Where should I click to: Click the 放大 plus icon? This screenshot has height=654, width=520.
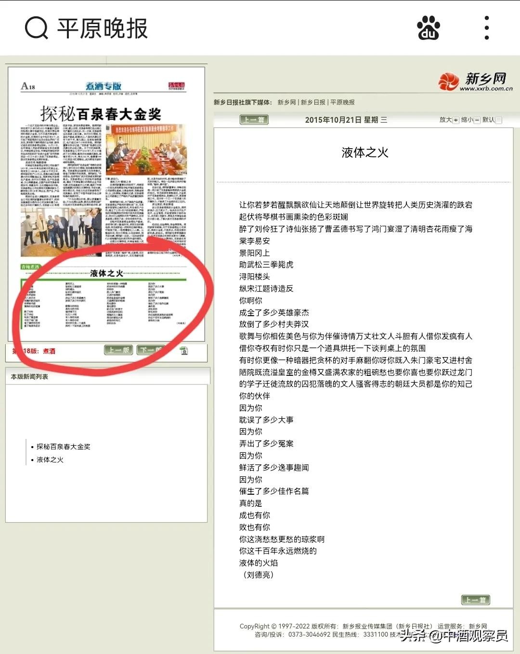coord(455,120)
